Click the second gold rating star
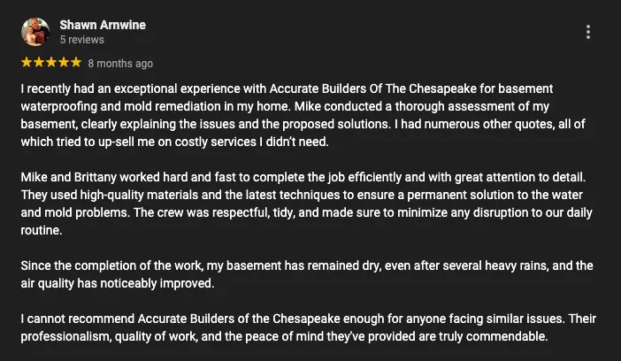The width and height of the screenshot is (621, 361). tap(39, 62)
